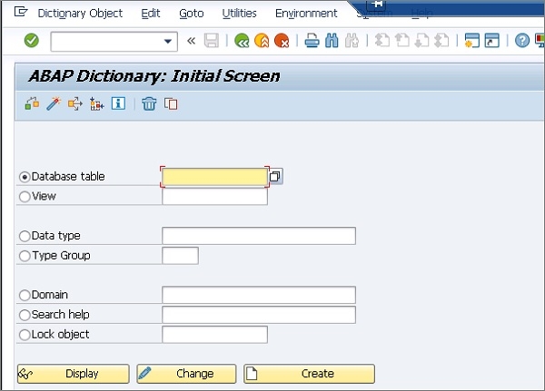
Task: Select the Lock object radio button
Action: pyautogui.click(x=25, y=335)
